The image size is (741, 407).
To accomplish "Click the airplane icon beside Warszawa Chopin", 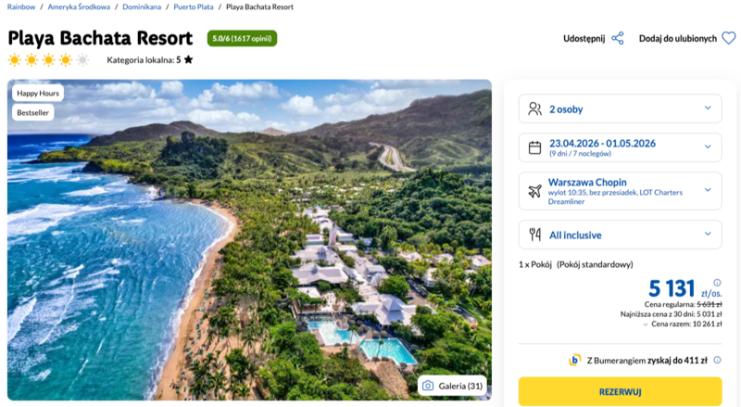I will click(534, 190).
